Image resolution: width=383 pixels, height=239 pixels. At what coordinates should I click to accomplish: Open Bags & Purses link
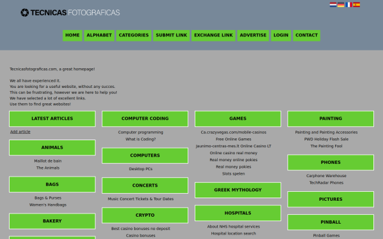pos(48,198)
